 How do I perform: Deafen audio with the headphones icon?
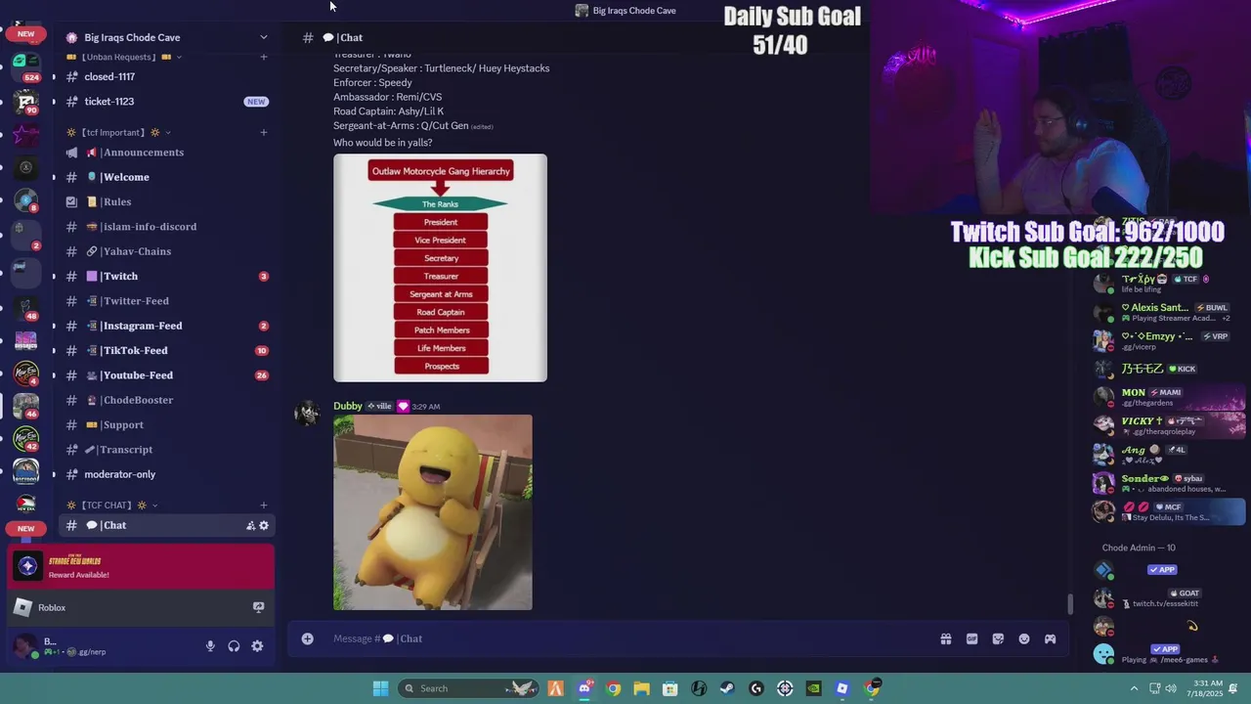point(234,646)
